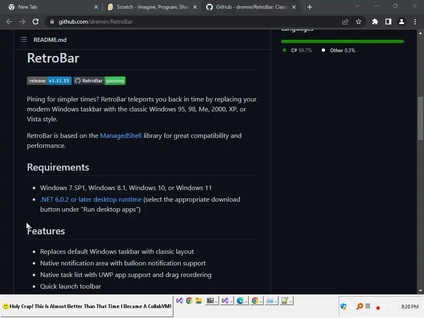Image resolution: width=424 pixels, height=318 pixels.
Task: Click the gray square tray icon
Action: coord(368,306)
